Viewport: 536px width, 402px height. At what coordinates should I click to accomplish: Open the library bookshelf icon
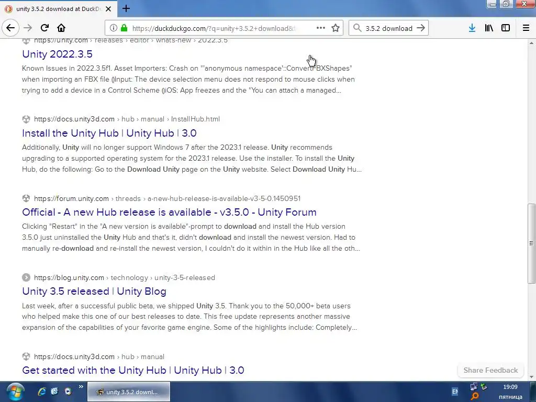click(x=489, y=28)
